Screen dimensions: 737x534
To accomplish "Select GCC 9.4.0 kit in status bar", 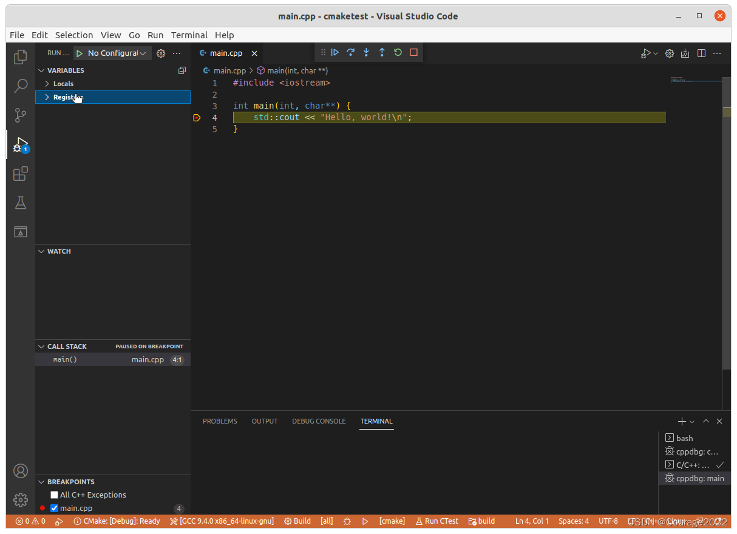I will 222,521.
